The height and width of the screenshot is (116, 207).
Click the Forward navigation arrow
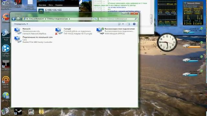[x=18, y=19]
